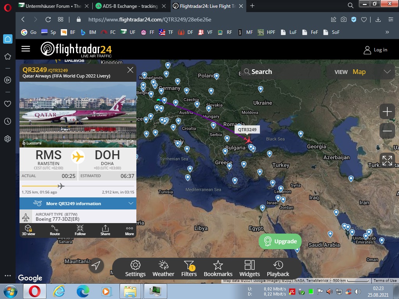
Task: Open the 3D view of flight
Action: pos(28,230)
